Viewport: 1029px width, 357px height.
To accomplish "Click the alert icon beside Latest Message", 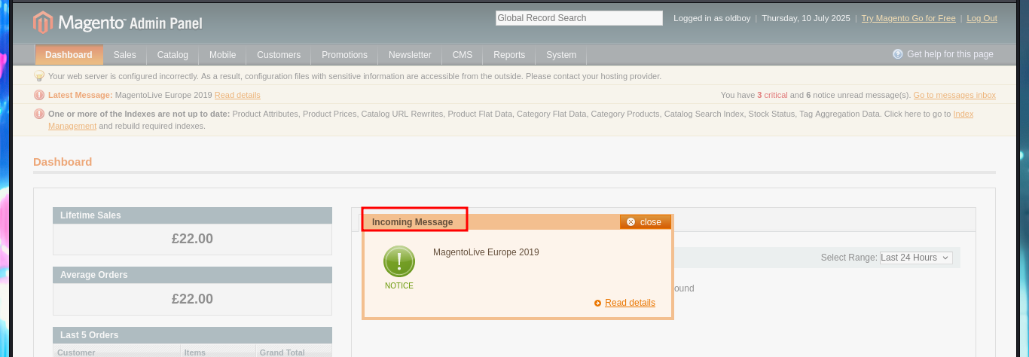I will 39,95.
